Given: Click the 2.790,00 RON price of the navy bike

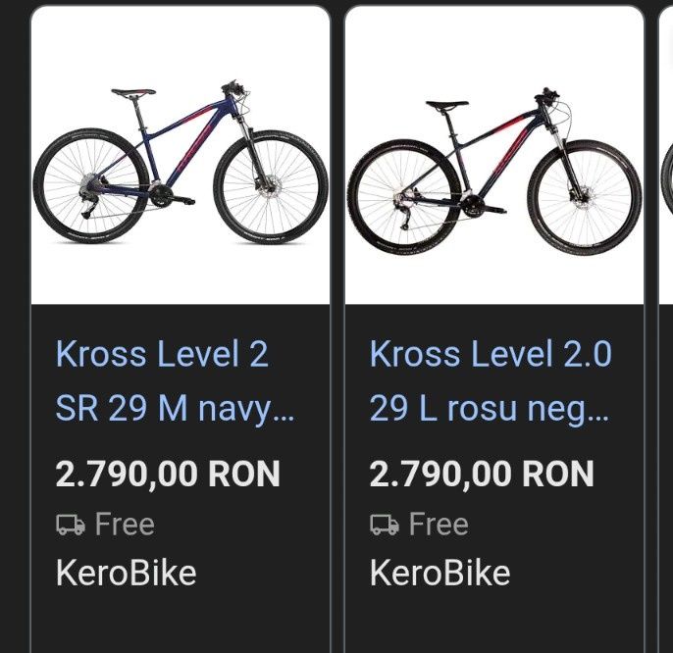Looking at the screenshot, I should (168, 475).
